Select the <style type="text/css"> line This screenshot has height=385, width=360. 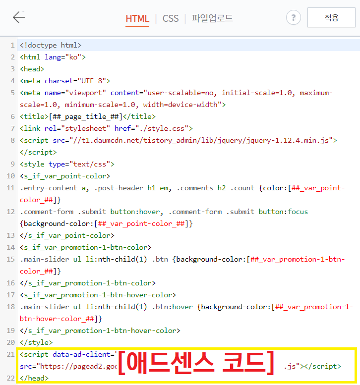(67, 164)
